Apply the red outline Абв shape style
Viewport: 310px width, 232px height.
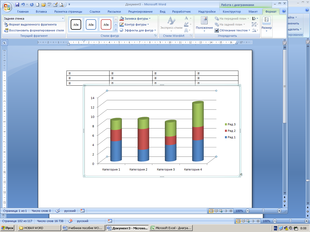point(106,24)
